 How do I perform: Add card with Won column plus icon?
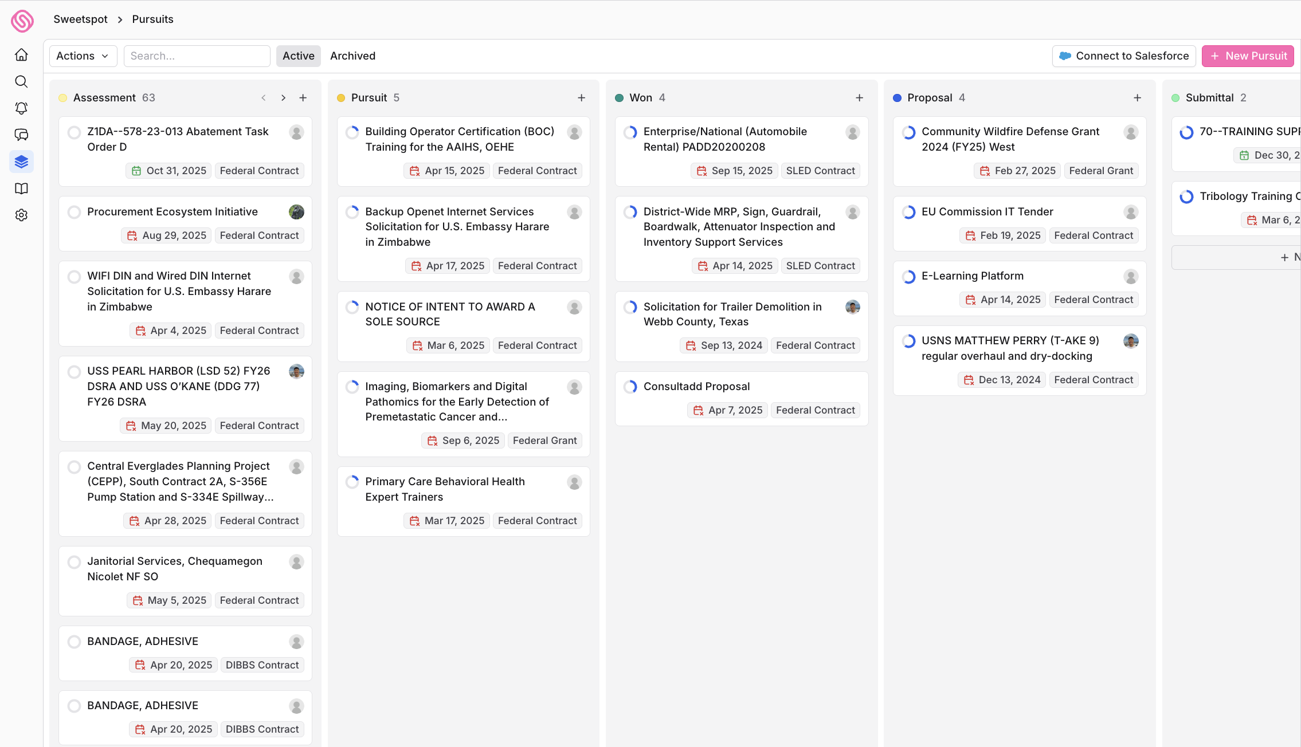(859, 98)
